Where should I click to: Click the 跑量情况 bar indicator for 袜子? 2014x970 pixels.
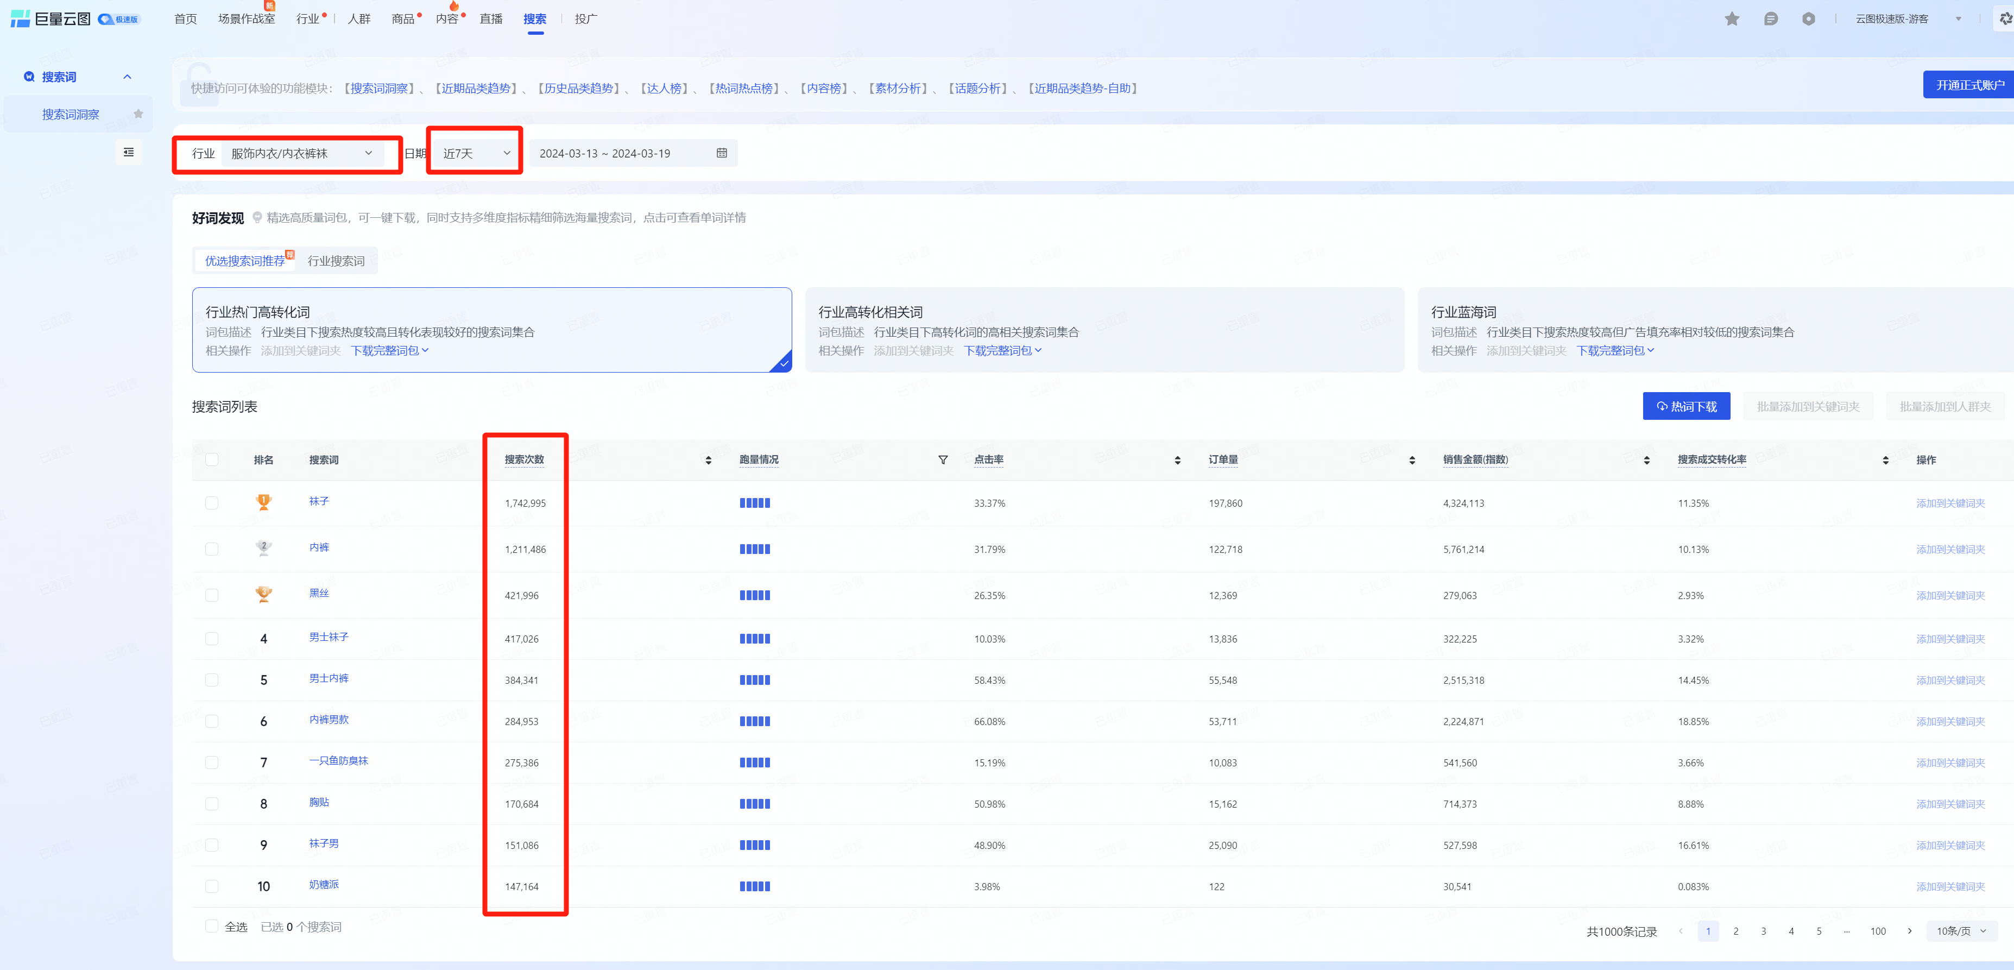coord(754,503)
